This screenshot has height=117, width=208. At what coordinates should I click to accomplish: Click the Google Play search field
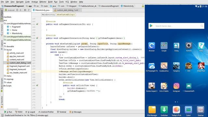pyautogui.click(x=176, y=26)
